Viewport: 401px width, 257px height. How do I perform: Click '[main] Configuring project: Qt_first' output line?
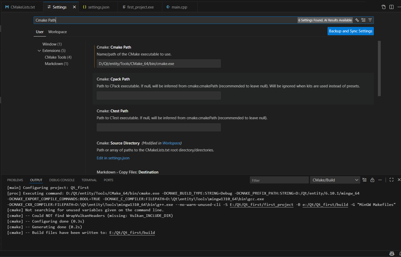(x=48, y=188)
